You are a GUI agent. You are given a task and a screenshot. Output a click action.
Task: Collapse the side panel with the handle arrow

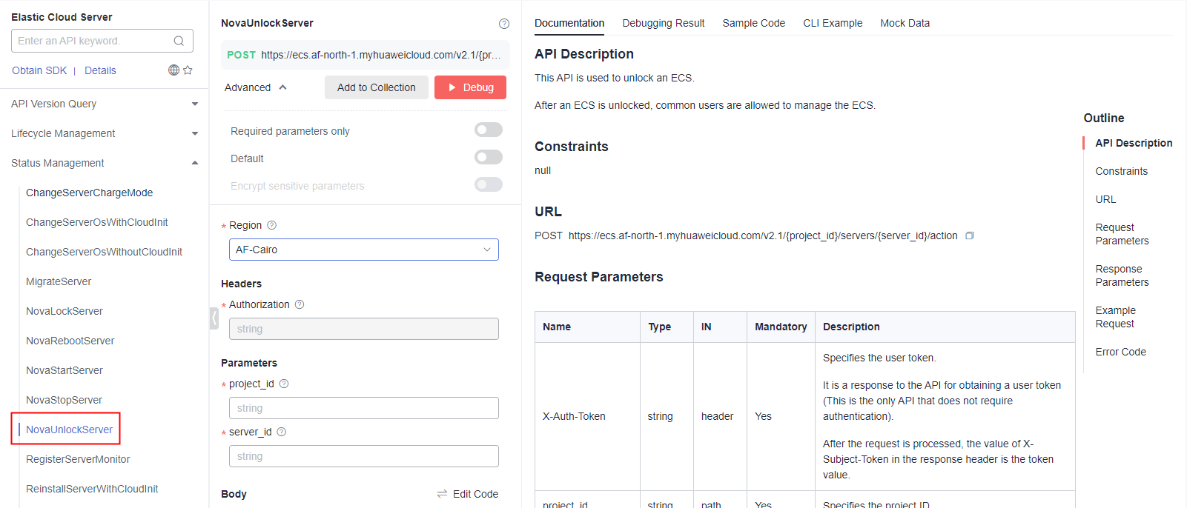click(214, 318)
